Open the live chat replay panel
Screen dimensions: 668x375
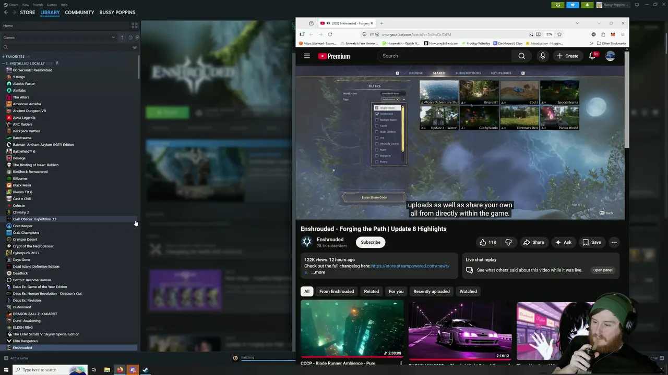603,270
